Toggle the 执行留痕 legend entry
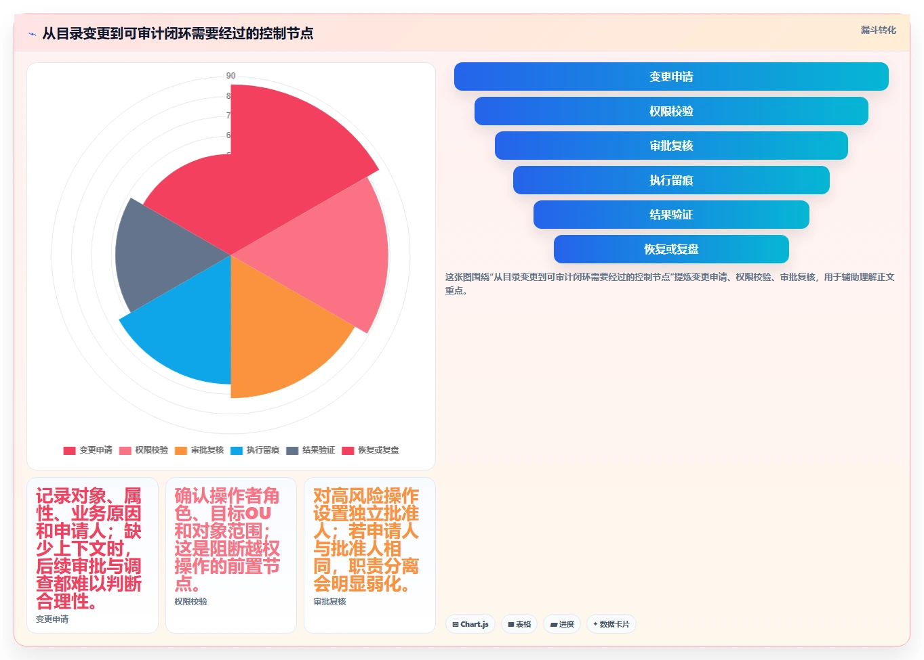924x660 pixels. point(255,450)
